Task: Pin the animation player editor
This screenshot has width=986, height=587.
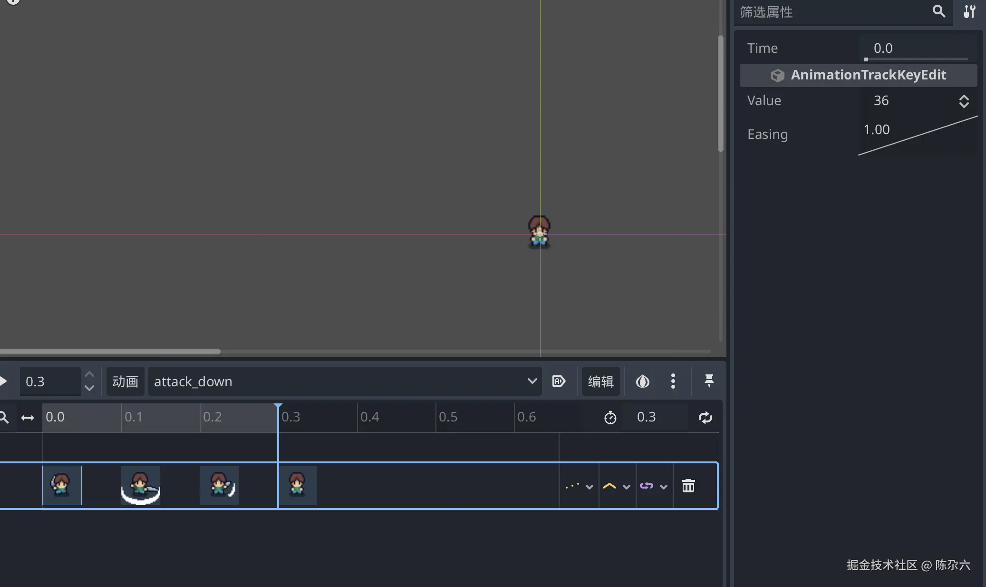Action: tap(709, 381)
